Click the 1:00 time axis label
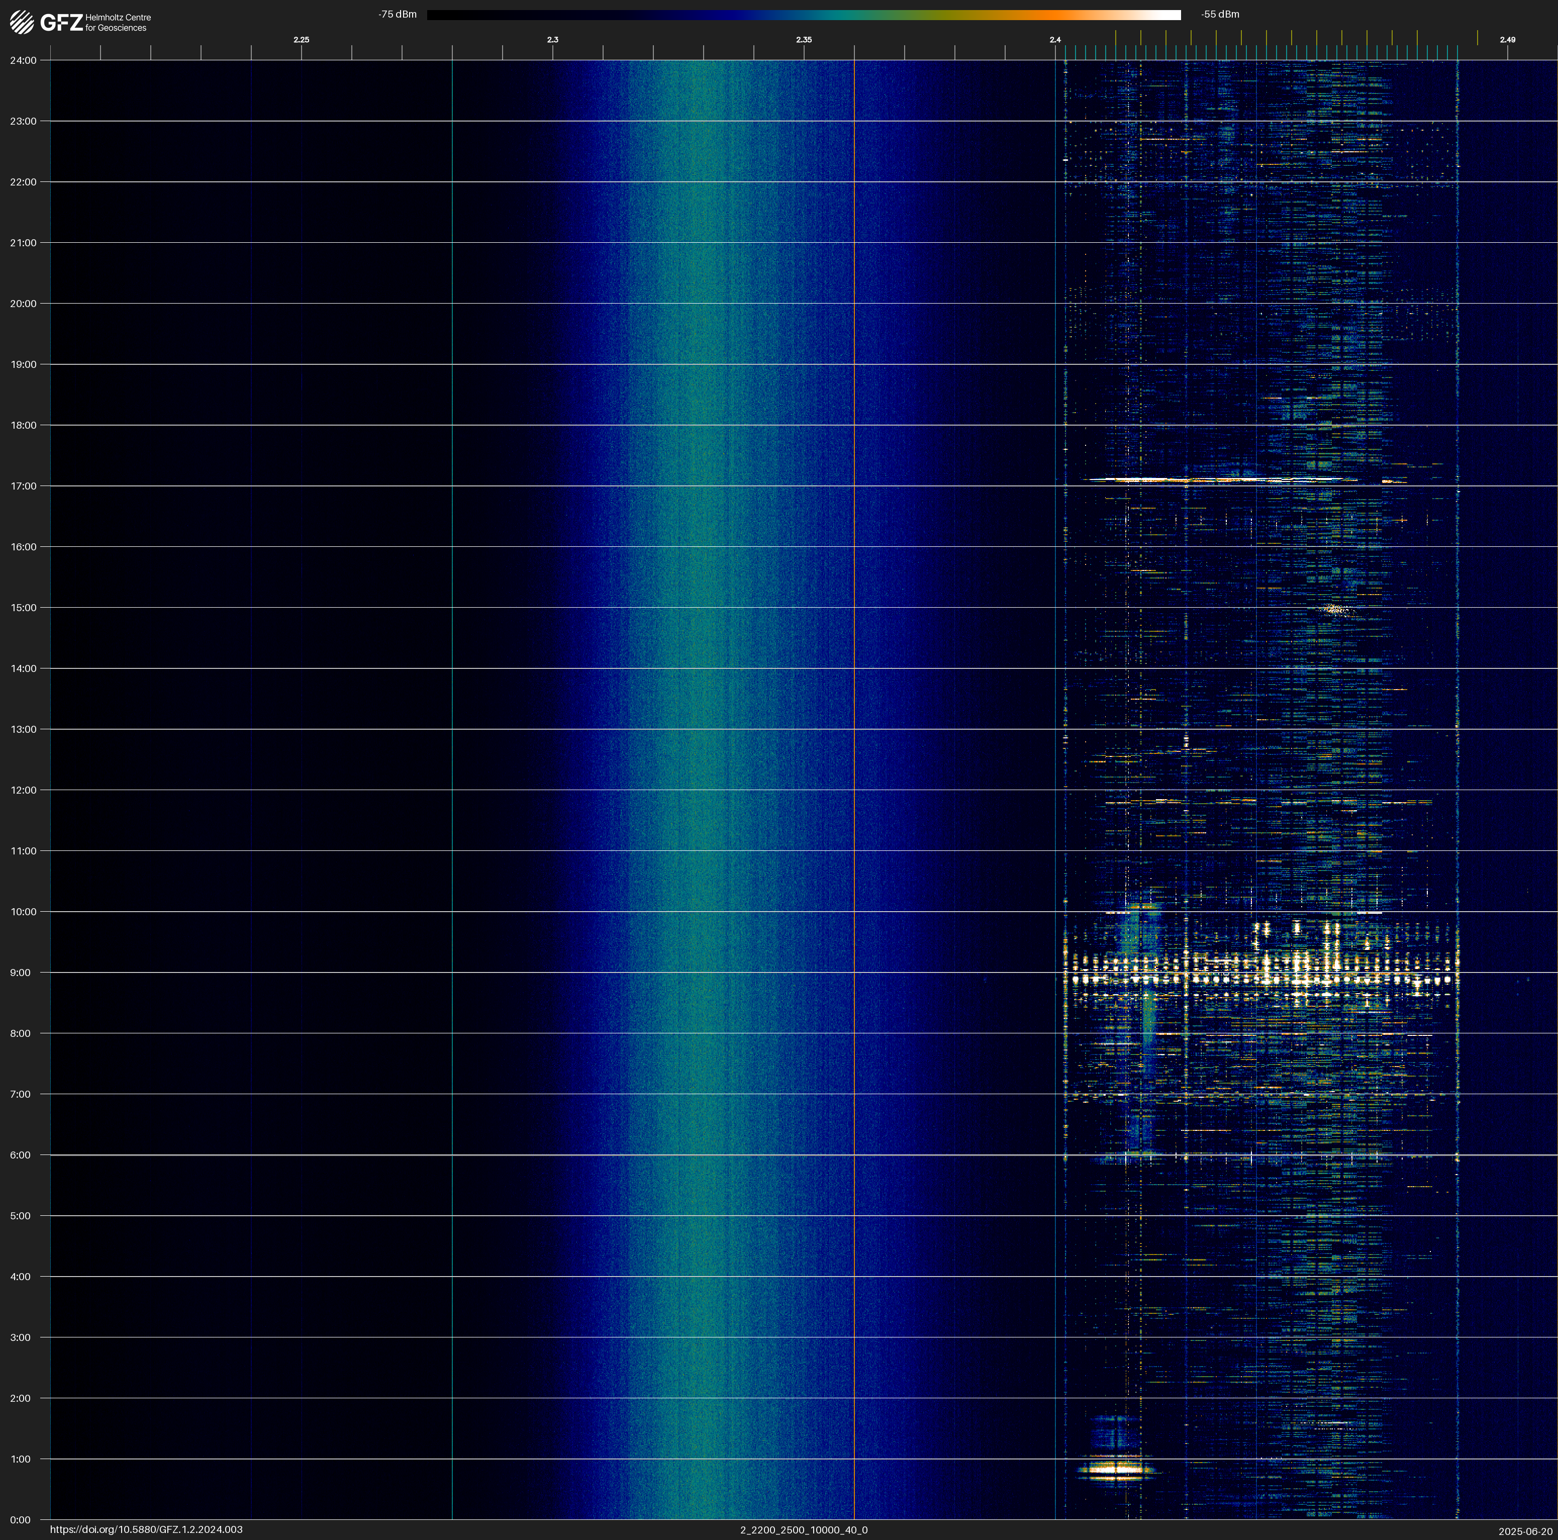The image size is (1558, 1540). [x=21, y=1459]
